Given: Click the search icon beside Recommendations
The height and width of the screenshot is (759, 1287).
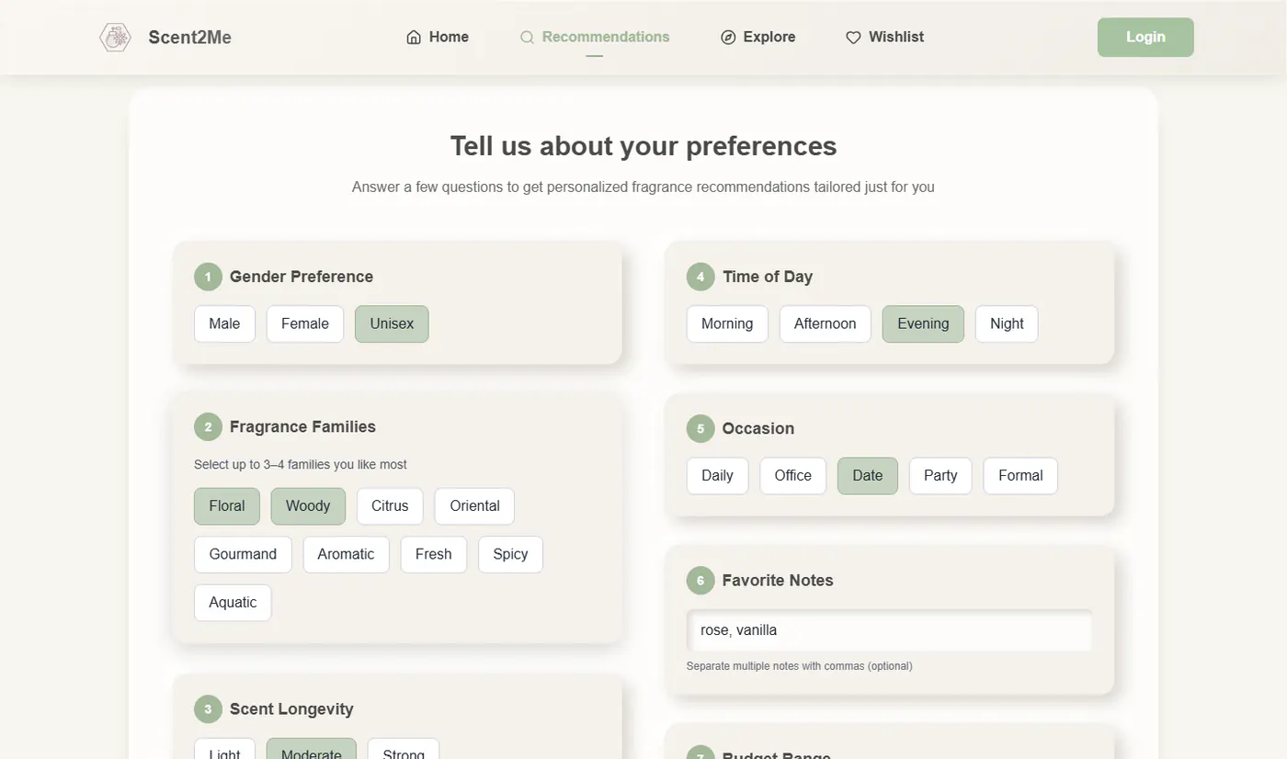Looking at the screenshot, I should [527, 38].
